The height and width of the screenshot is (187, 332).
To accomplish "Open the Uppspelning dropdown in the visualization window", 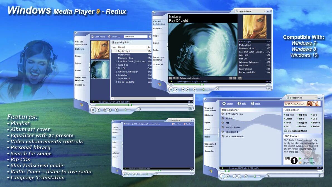I will pos(250,11).
